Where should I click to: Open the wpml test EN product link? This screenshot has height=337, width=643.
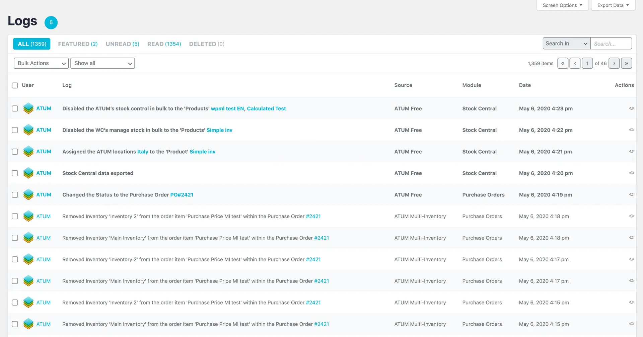click(x=227, y=108)
